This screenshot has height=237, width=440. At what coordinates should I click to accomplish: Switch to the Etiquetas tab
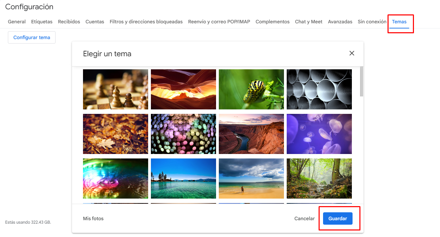42,22
